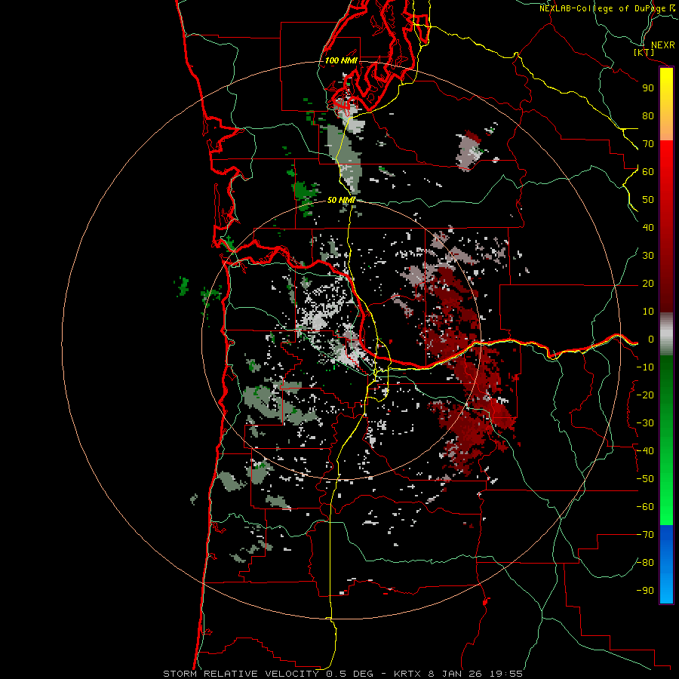Click the NEXR label above the color bar
The height and width of the screenshot is (679, 679).
pyautogui.click(x=663, y=45)
